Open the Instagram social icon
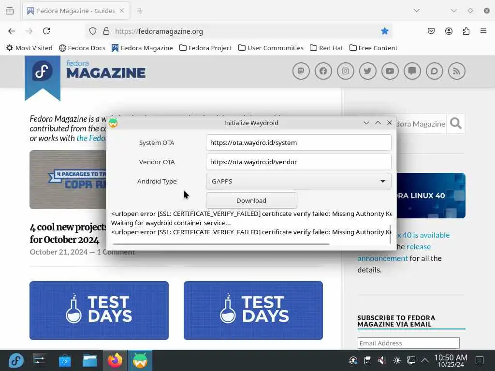The height and width of the screenshot is (371, 495). click(345, 71)
